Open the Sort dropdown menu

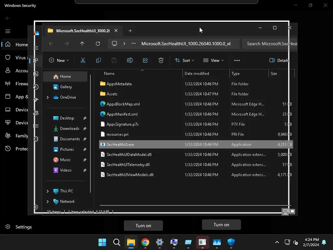pyautogui.click(x=184, y=60)
